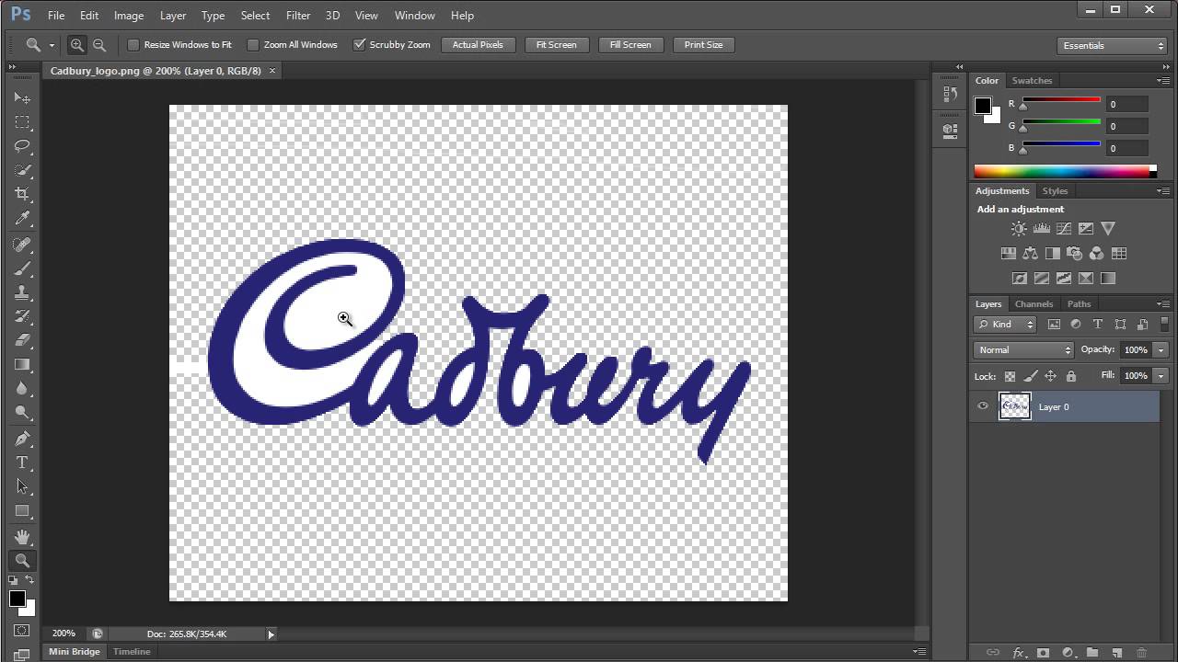The width and height of the screenshot is (1178, 662).
Task: Click the Actual Pixels button
Action: click(x=478, y=44)
